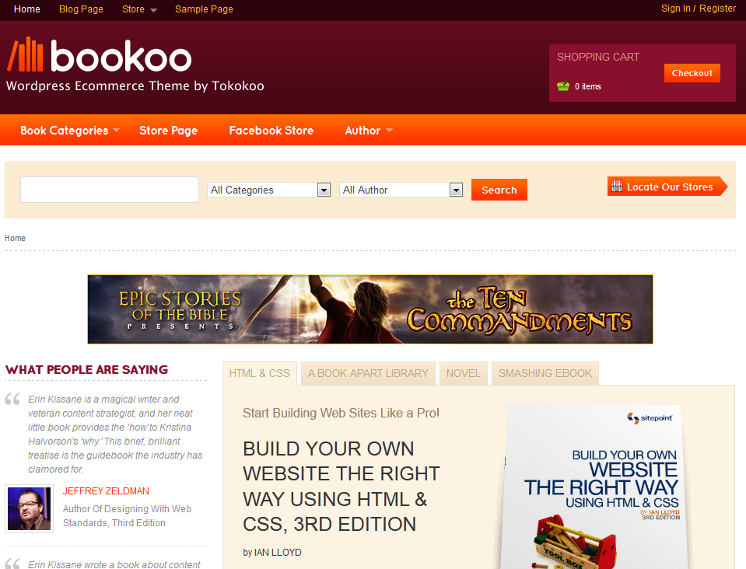Screen dimensions: 746x569
Task: Open the All Author dropdown
Action: [401, 190]
